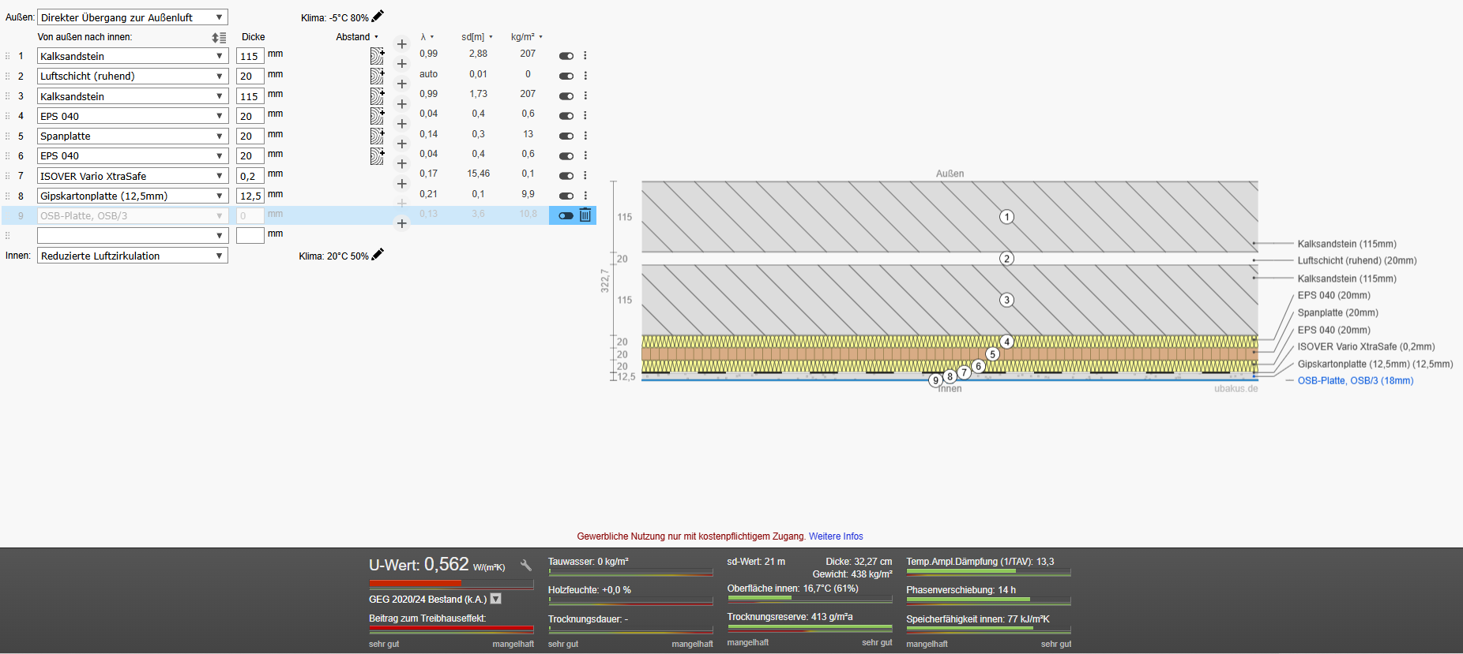Click the Temp.Ampl.Dämpfung (1/TAV): 13,3 value

point(980,562)
